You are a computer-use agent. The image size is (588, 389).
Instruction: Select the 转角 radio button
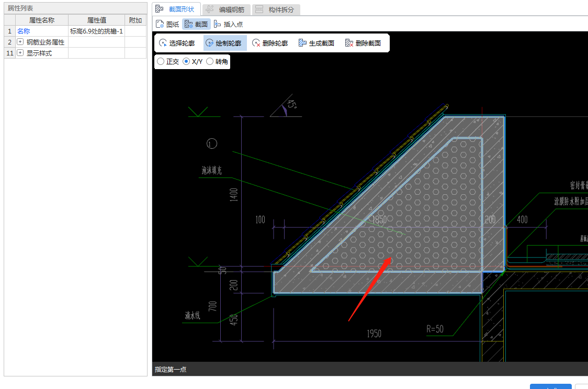(210, 61)
